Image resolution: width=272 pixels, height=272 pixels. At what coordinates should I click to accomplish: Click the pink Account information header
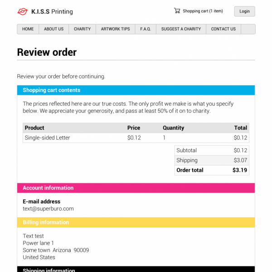click(x=136, y=188)
